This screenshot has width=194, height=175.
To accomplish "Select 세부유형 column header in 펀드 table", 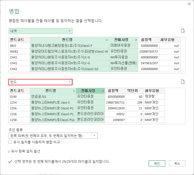I will (154, 91).
